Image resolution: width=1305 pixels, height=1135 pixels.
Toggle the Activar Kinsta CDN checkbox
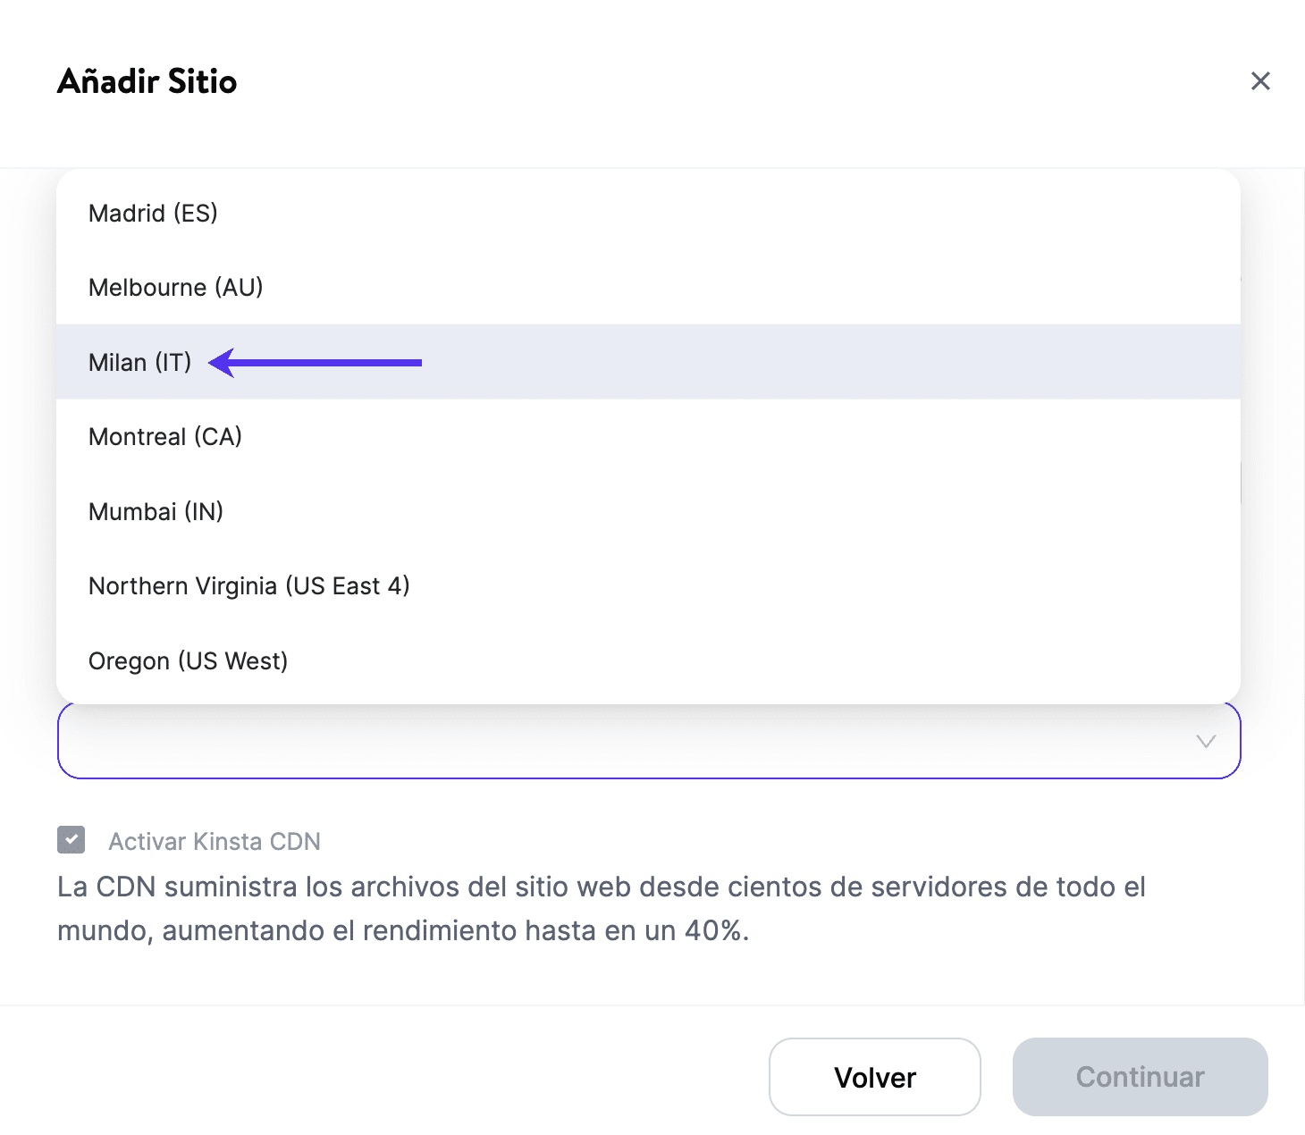click(x=72, y=840)
